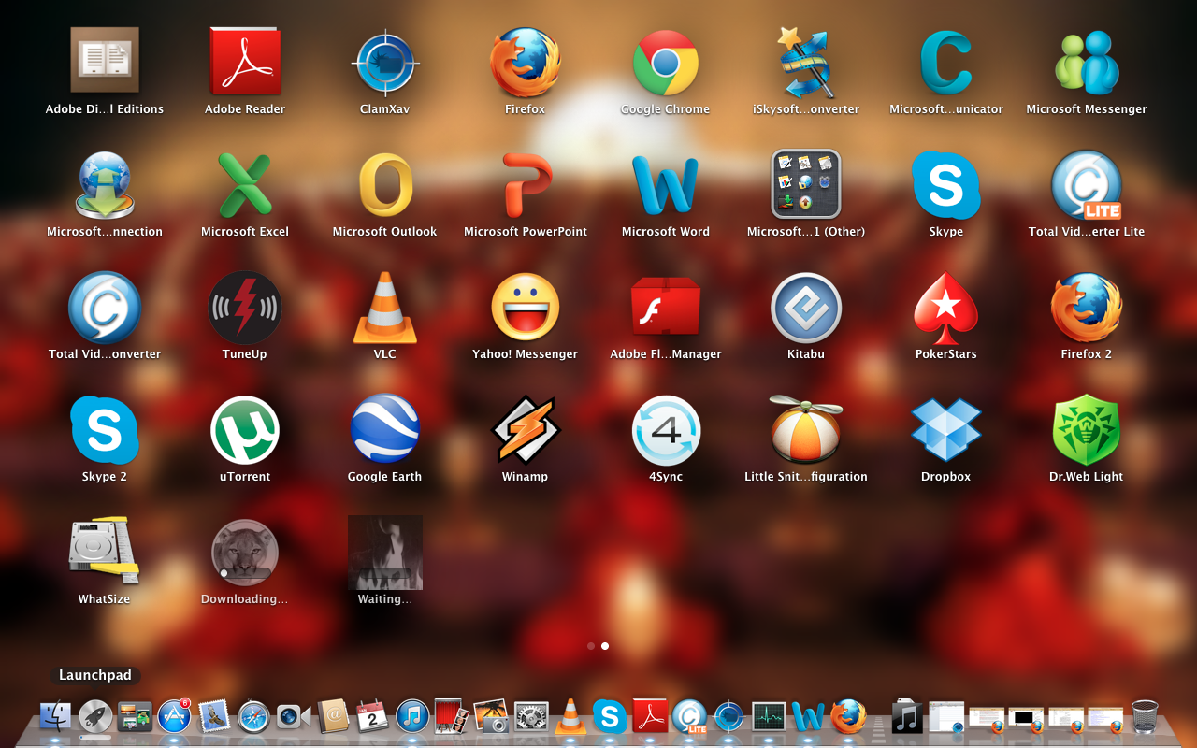
Task: Open Yahoo! Messenger
Action: (526, 308)
